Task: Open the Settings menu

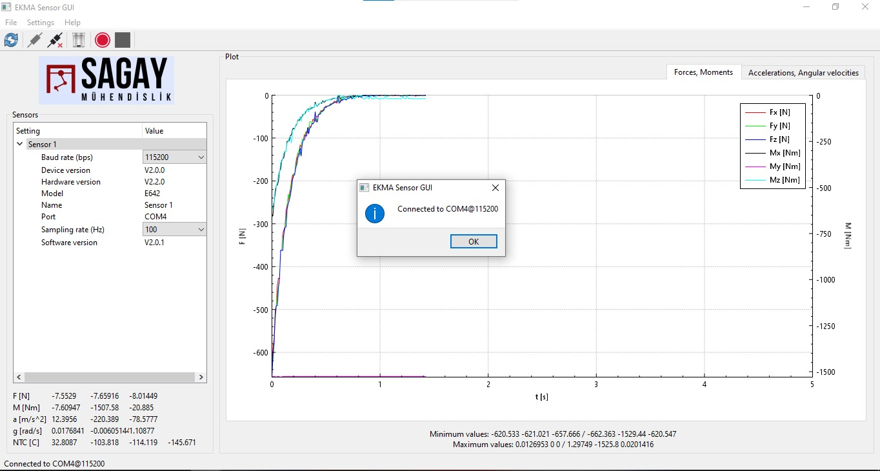Action: pyautogui.click(x=41, y=23)
